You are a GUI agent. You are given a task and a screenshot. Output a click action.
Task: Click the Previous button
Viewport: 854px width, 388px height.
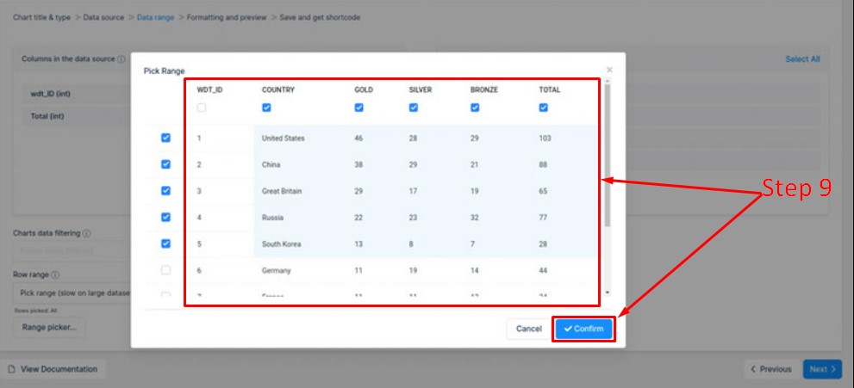pos(770,369)
